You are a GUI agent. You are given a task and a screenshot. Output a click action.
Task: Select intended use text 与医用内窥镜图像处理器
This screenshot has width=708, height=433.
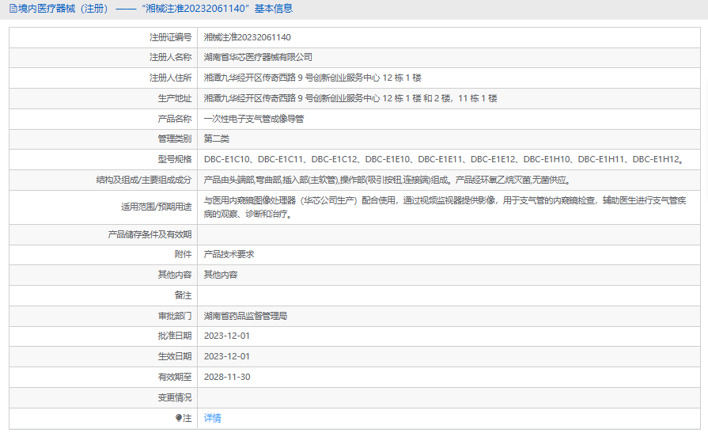(x=445, y=207)
